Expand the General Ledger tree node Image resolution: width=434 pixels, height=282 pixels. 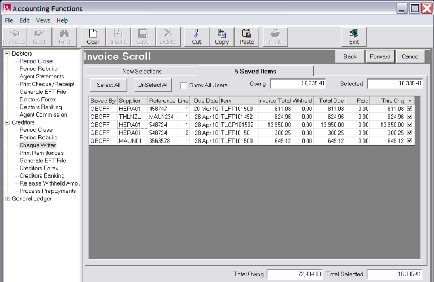point(7,199)
